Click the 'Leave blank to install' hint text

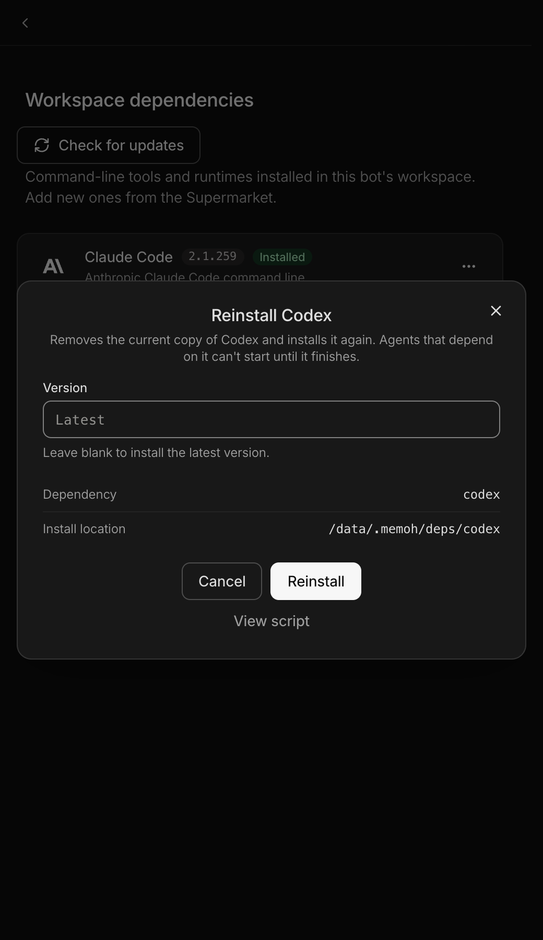click(x=156, y=453)
